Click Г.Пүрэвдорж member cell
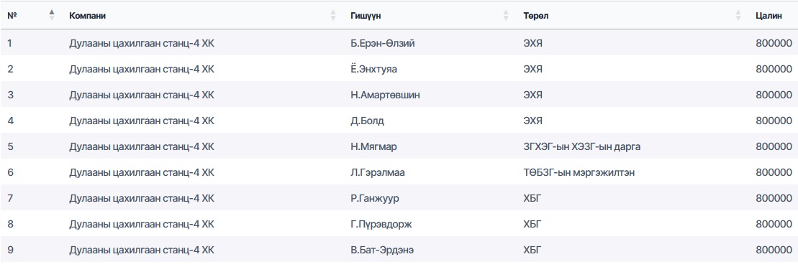This screenshot has width=798, height=267. (x=381, y=225)
